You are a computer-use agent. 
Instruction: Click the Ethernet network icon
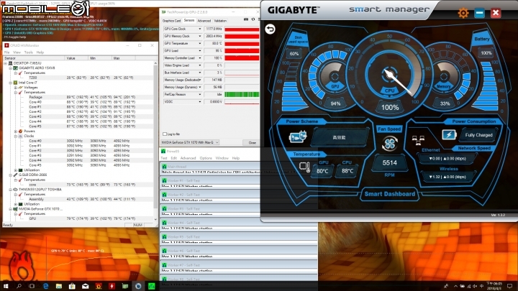[x=418, y=140]
